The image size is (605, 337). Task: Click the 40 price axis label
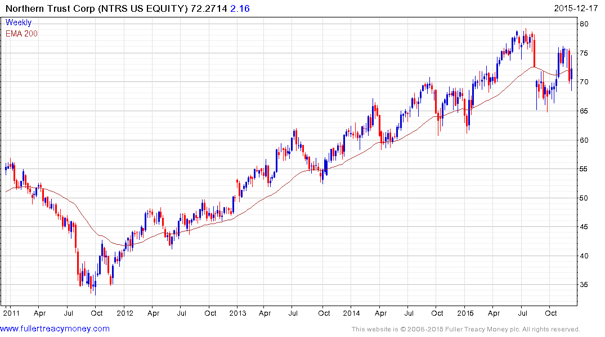point(584,256)
